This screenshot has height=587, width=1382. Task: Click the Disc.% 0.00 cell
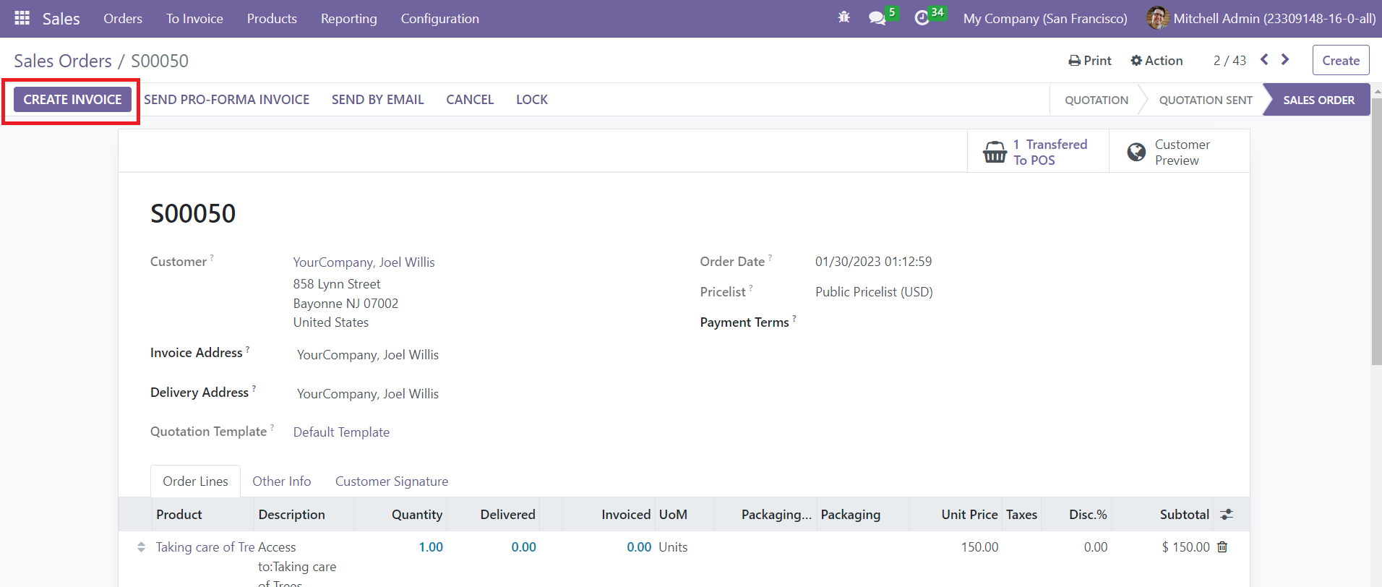point(1096,547)
